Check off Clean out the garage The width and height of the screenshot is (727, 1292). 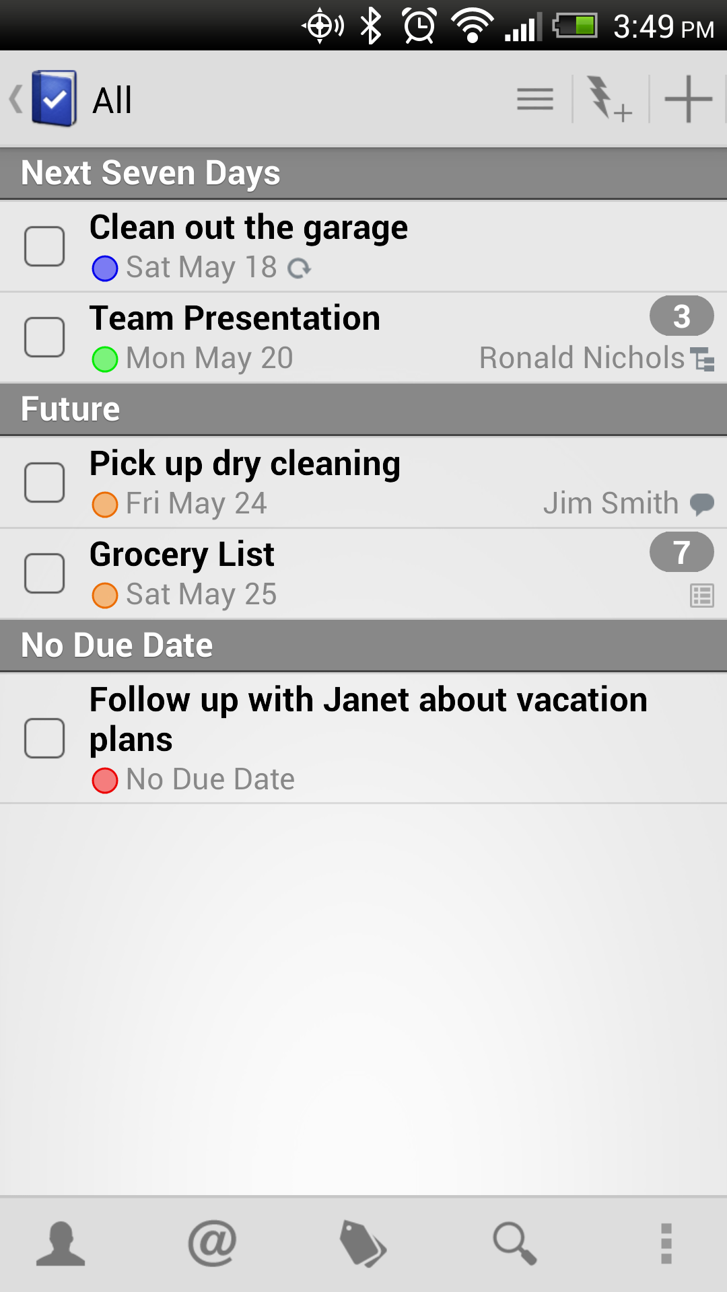(44, 246)
